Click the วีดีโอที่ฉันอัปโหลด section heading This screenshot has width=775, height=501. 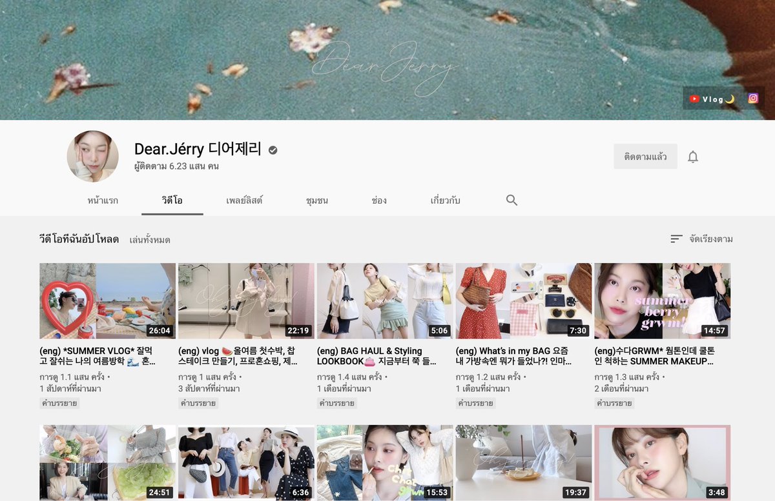pos(79,239)
